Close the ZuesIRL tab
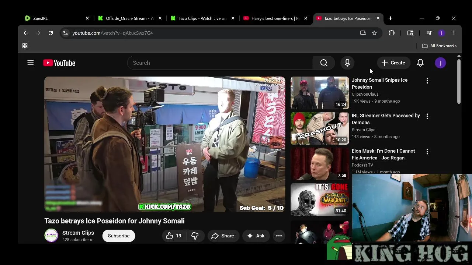Screen dimensions: 472x265 (87, 18)
